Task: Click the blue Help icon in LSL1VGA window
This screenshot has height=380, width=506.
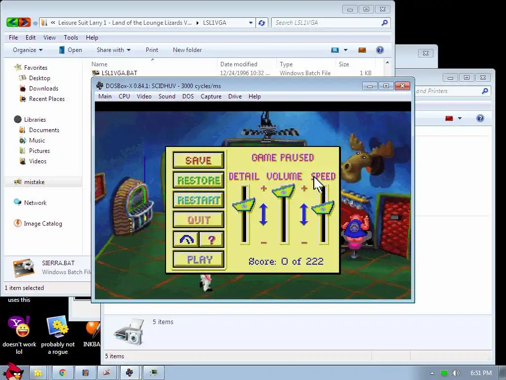Action: pos(380,50)
